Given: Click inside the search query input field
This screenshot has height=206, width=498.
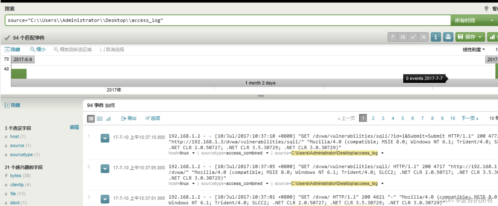Looking at the screenshot, I should [227, 20].
